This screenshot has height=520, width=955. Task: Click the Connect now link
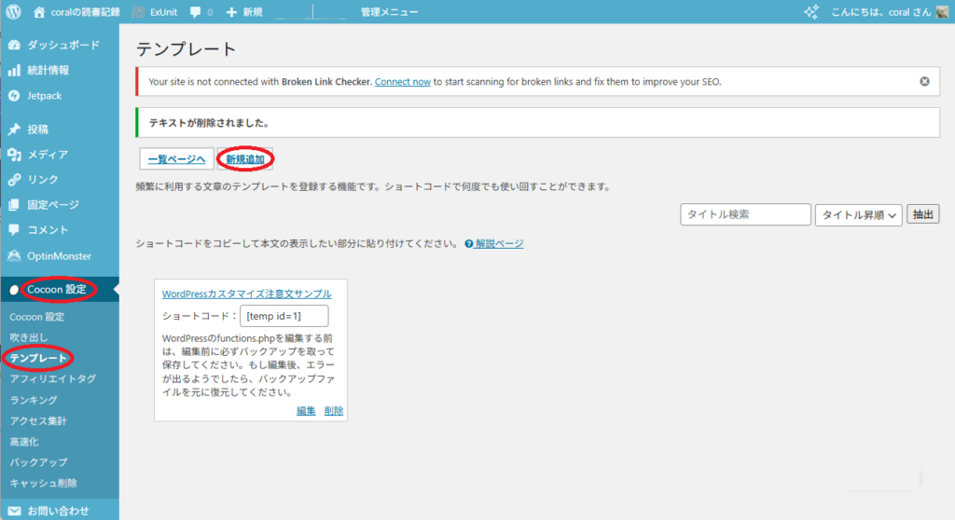402,81
